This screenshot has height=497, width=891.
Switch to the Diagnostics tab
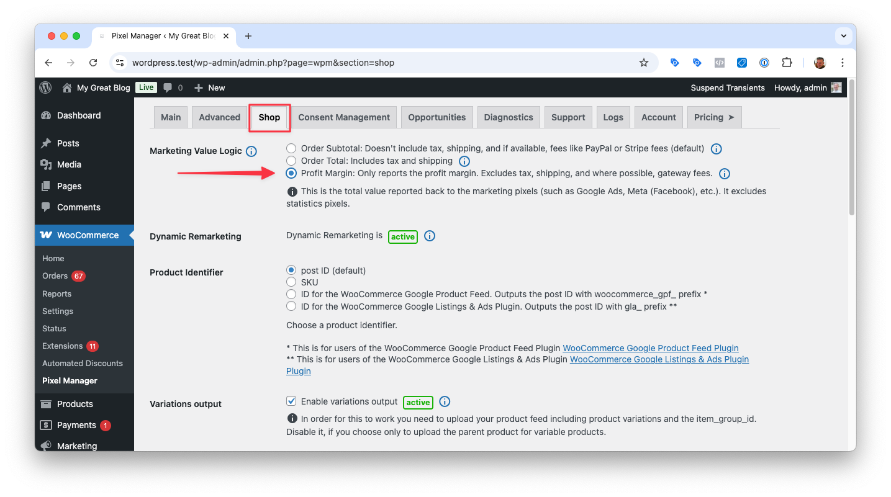tap(509, 117)
